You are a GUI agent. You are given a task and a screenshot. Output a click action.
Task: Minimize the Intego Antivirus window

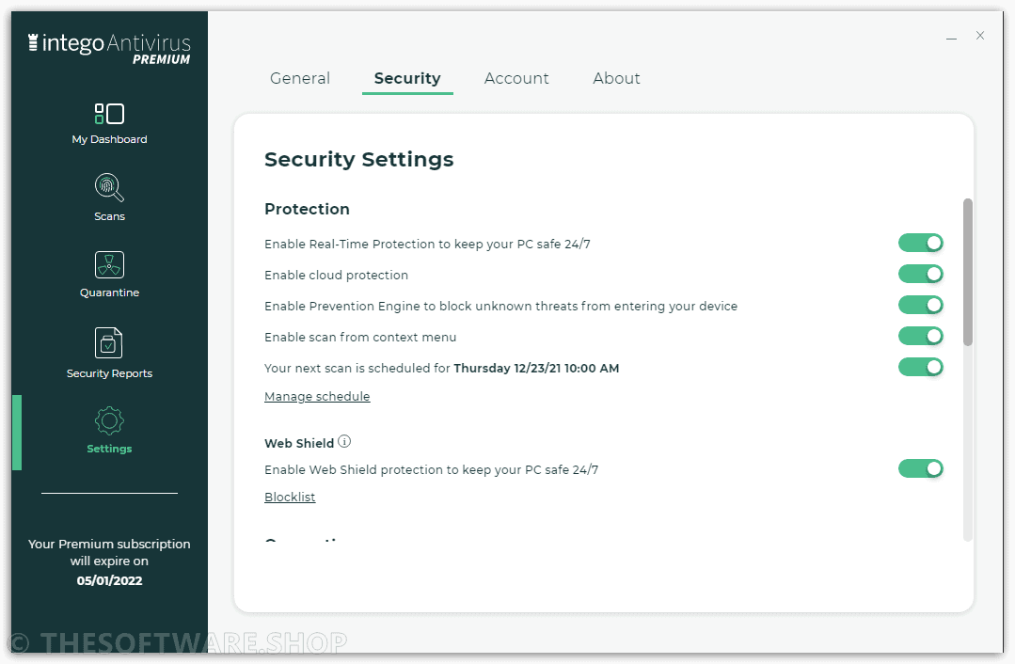tap(951, 39)
